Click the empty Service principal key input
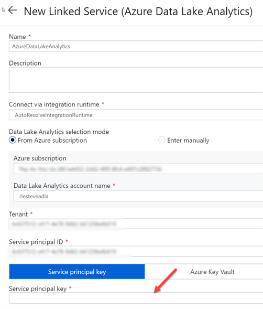This screenshot has height=309, width=263. (136, 298)
